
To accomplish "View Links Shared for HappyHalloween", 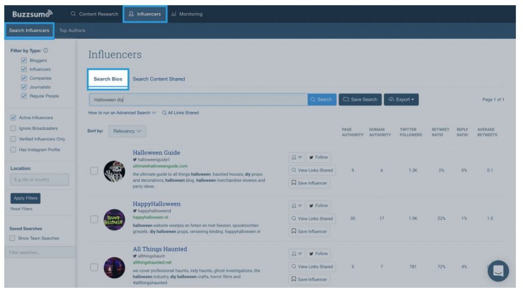I will click(312, 218).
